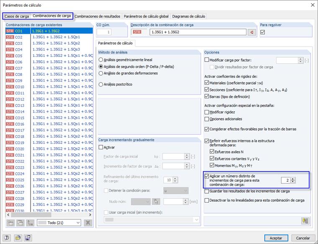Screen dimensions: 318x244
Task: Click the new load combination icon
Action: tap(10, 223)
